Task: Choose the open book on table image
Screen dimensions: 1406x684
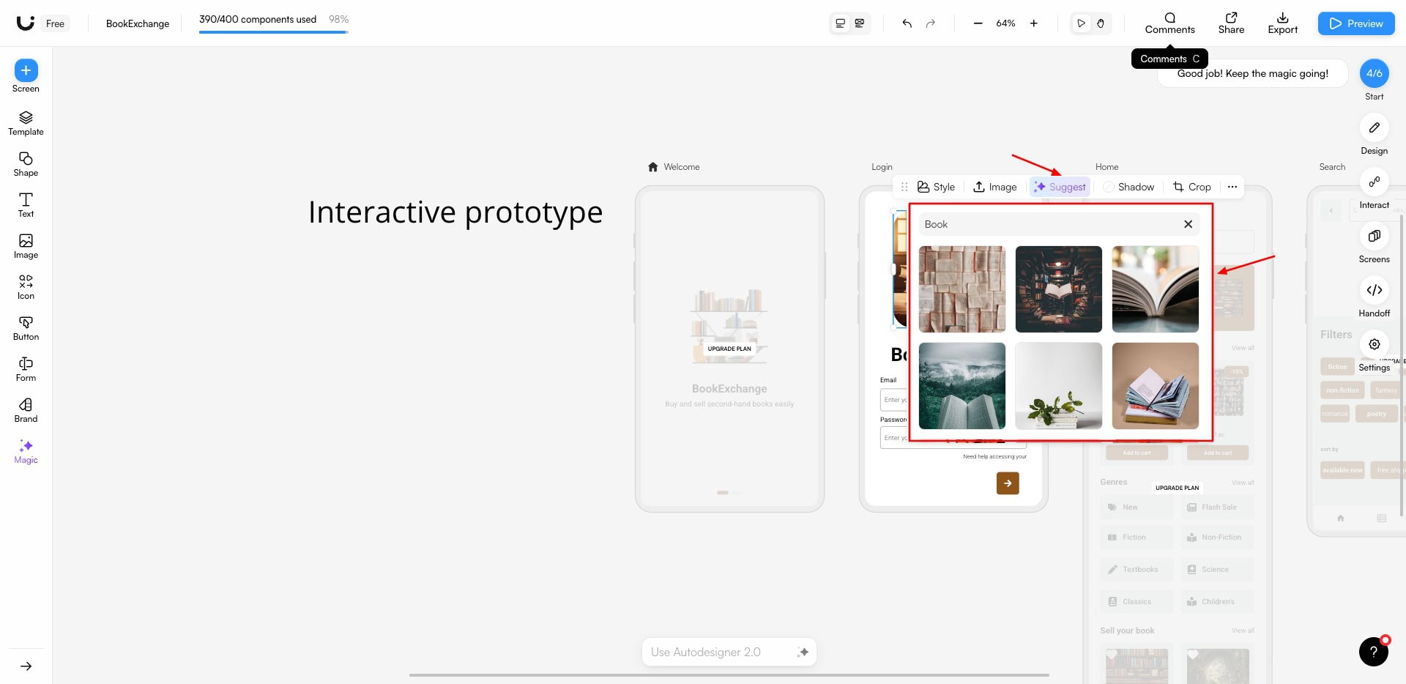Action: pos(1155,289)
